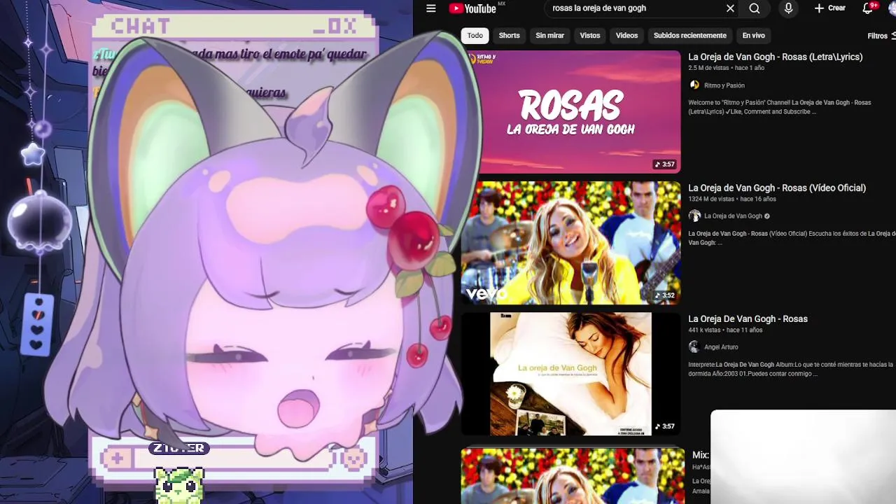Click the magnifier search button
The image size is (896, 504).
pos(754,8)
